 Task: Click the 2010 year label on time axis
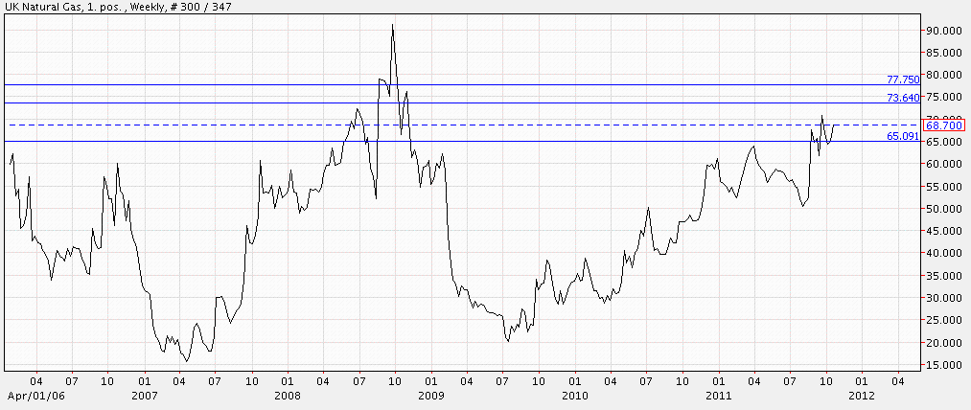pos(574,395)
